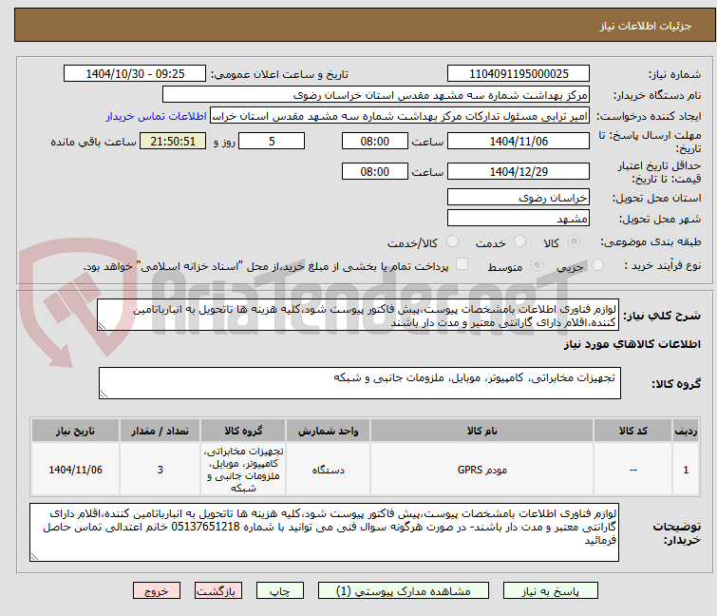This screenshot has height=616, width=717.
Task: Click the resize grip of گروه کالا box
Action: (x=104, y=395)
